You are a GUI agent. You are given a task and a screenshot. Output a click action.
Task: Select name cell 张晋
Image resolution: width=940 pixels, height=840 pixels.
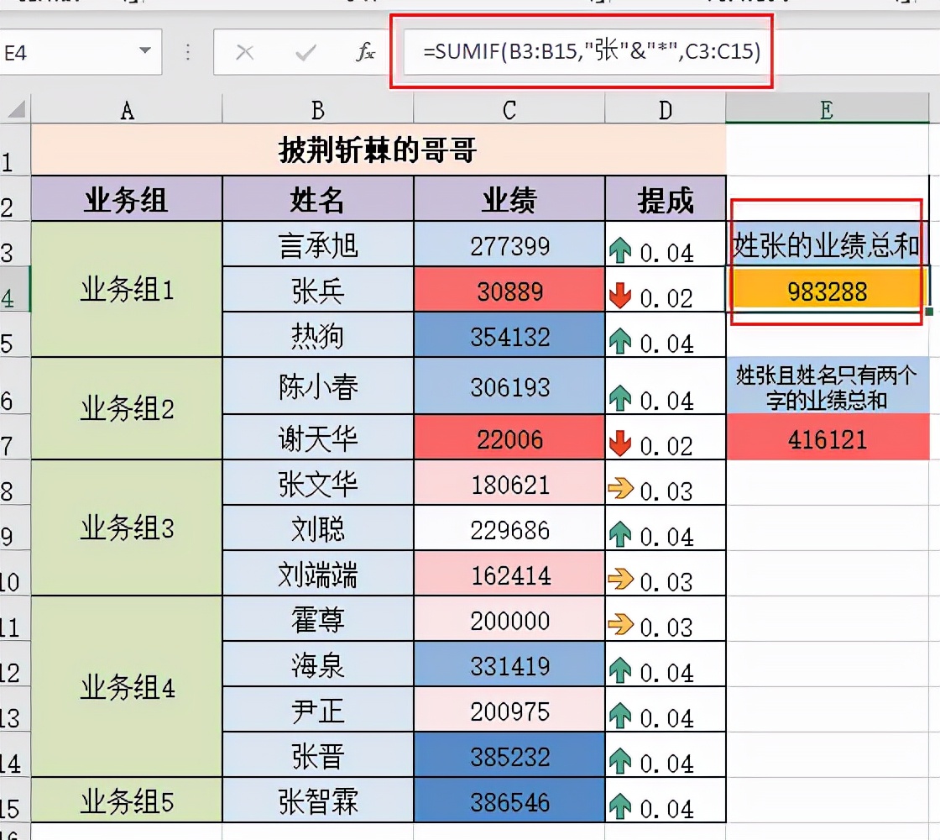click(x=318, y=754)
